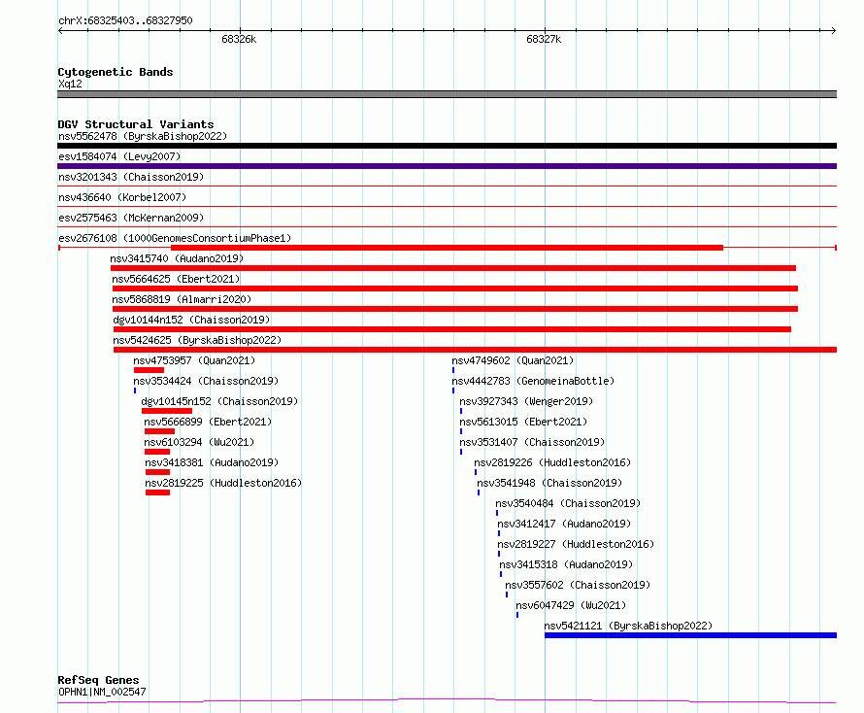Viewport: 864px width, 713px height.
Task: Click nsv5664625 (Ebert2021) label
Action: [x=177, y=279]
